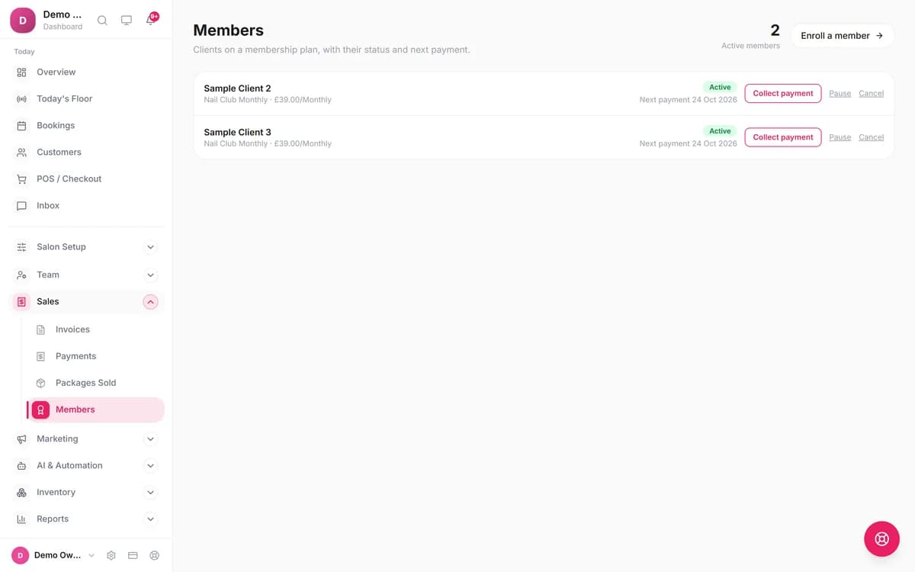
Task: Expand the Team section chevron
Action: pyautogui.click(x=150, y=275)
